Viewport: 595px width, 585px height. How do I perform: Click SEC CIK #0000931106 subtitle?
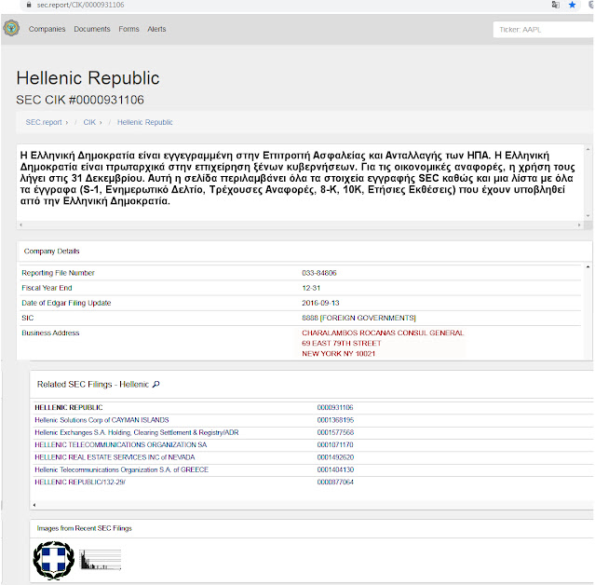point(80,100)
